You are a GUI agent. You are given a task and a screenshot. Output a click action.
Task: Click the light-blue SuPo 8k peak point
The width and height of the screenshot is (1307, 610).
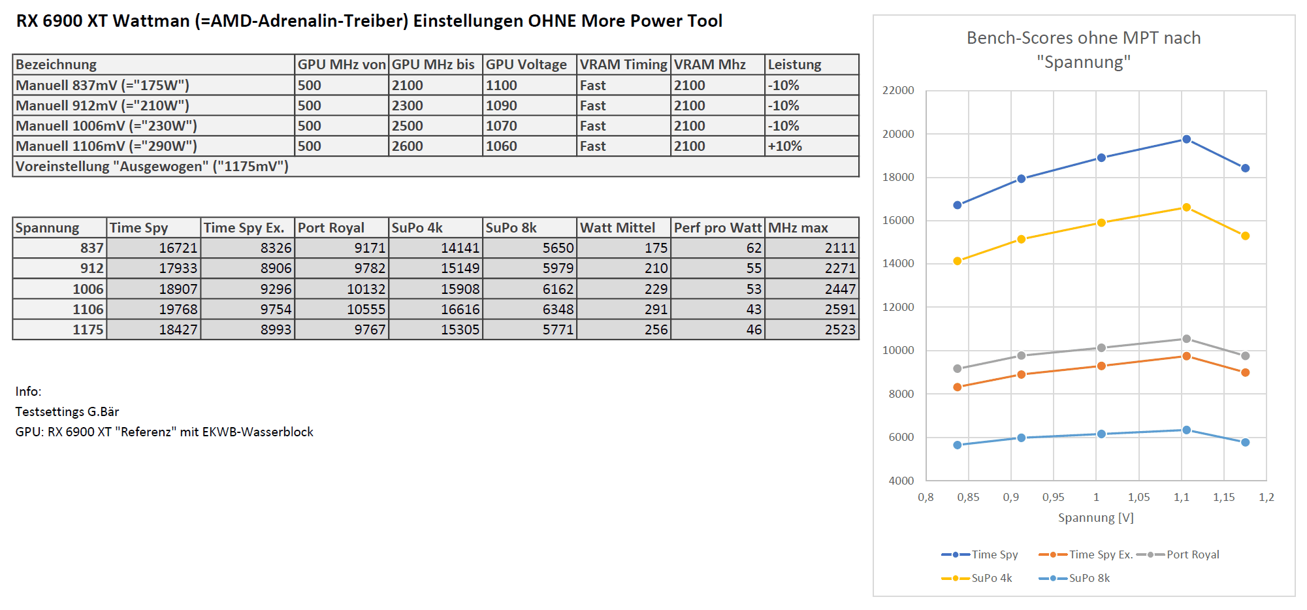click(x=1186, y=430)
